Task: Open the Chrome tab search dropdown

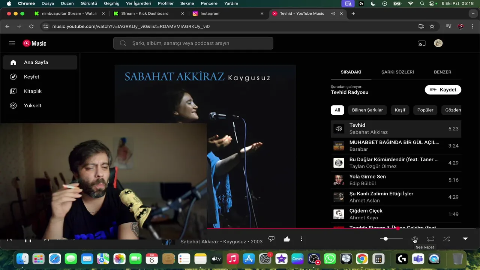Action: tap(473, 13)
